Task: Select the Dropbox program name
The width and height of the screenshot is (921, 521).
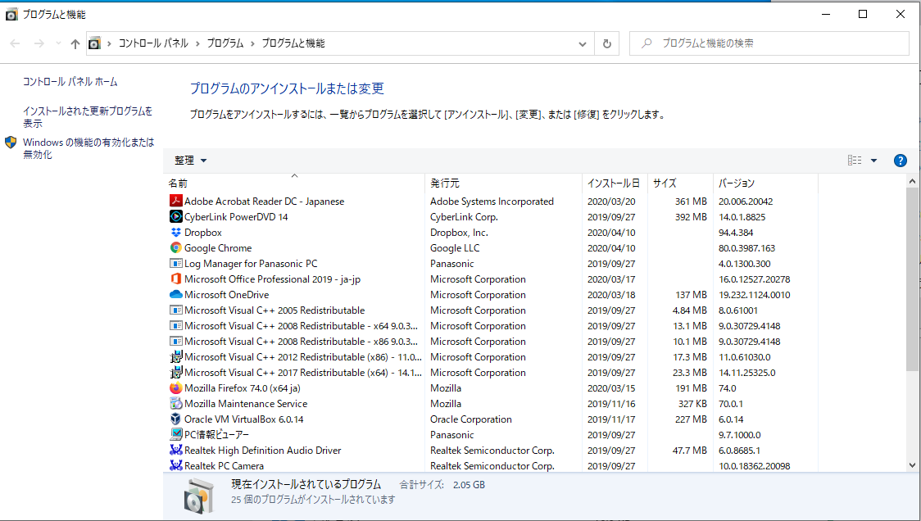Action: (x=203, y=232)
